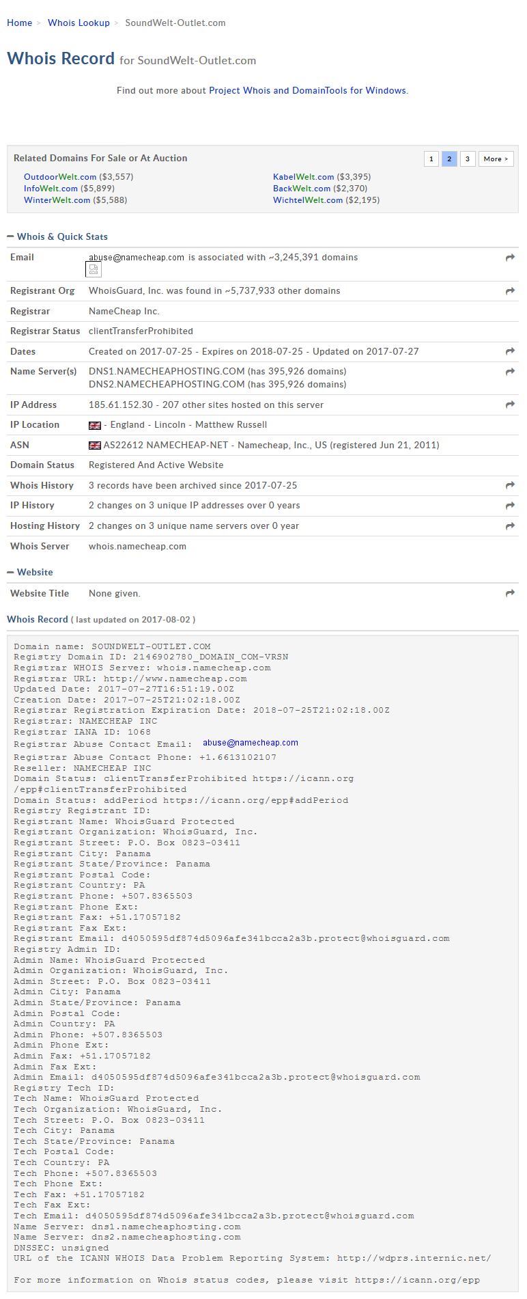Click the share arrow next to Website Title
Image resolution: width=527 pixels, height=1299 pixels.
[x=509, y=593]
